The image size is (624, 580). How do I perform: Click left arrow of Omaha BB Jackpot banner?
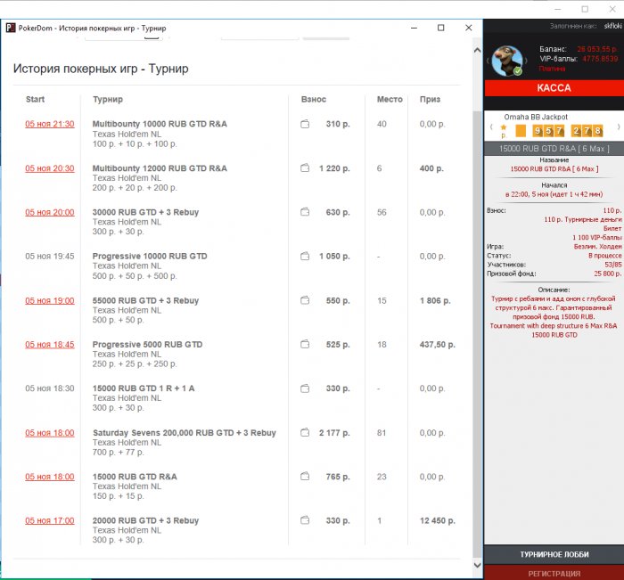pos(491,127)
